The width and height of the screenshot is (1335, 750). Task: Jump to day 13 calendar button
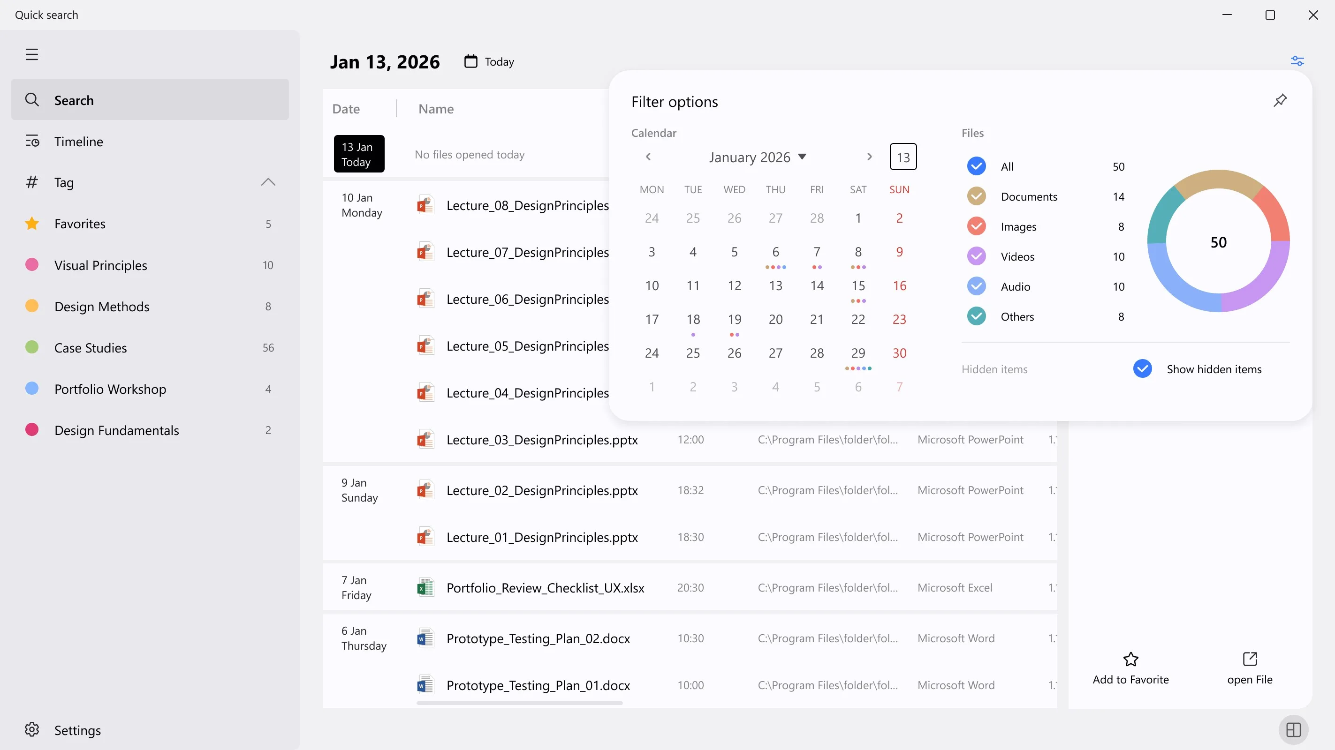click(x=903, y=157)
